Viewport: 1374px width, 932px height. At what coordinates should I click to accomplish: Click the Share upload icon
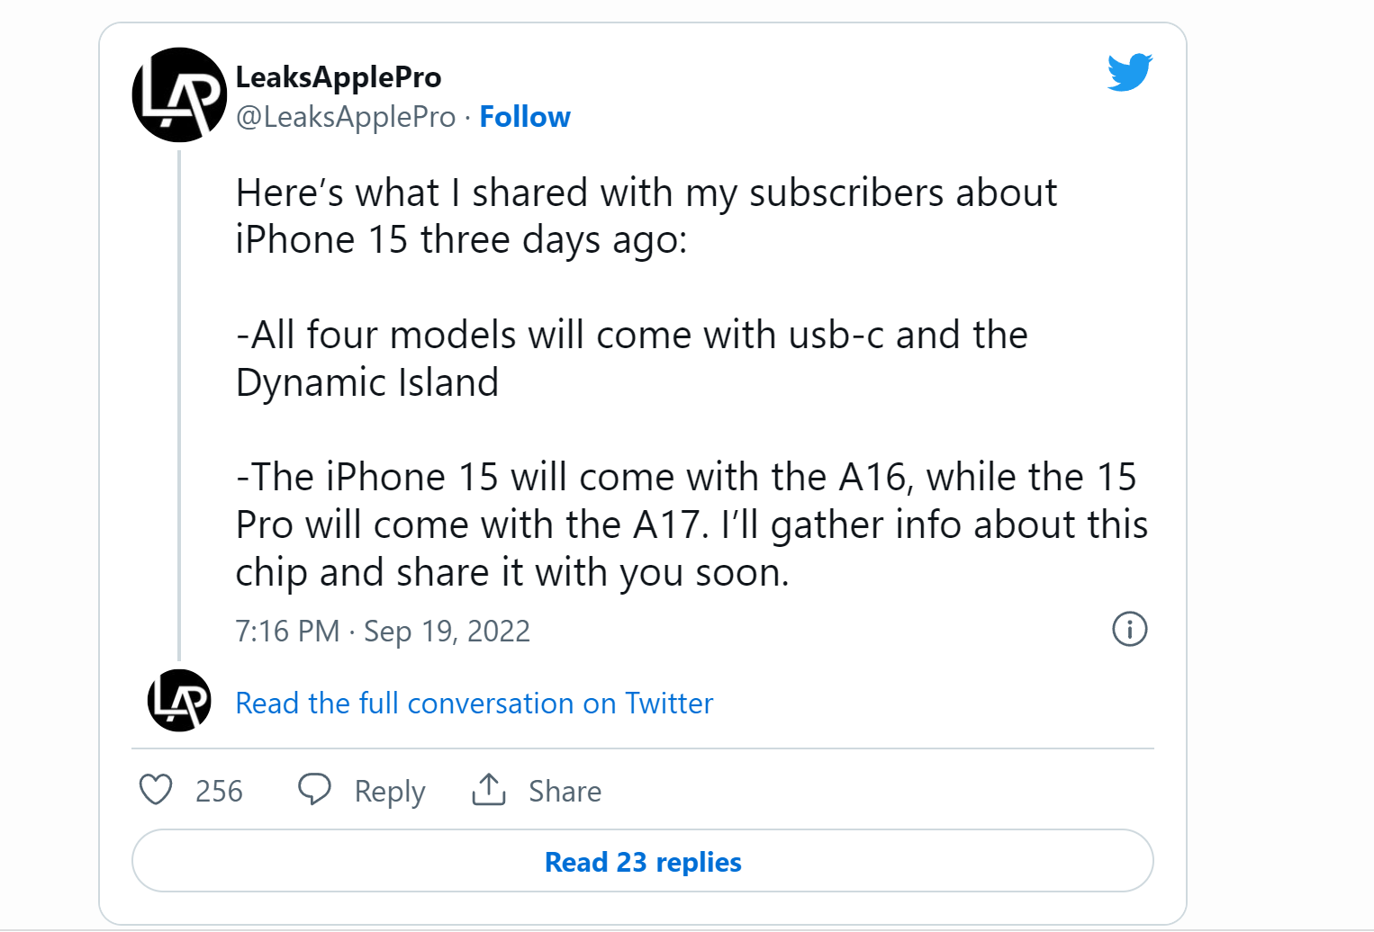487,788
